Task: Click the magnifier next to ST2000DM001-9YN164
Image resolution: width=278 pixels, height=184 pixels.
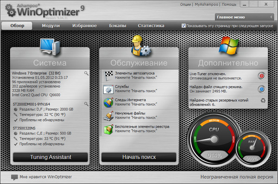Action: (86, 104)
